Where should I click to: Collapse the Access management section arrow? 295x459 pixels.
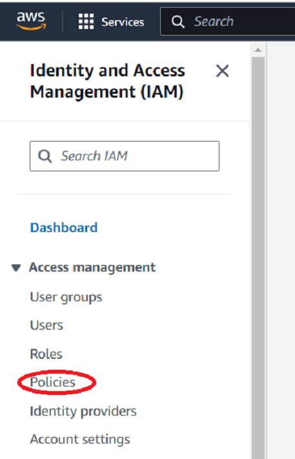coord(16,268)
